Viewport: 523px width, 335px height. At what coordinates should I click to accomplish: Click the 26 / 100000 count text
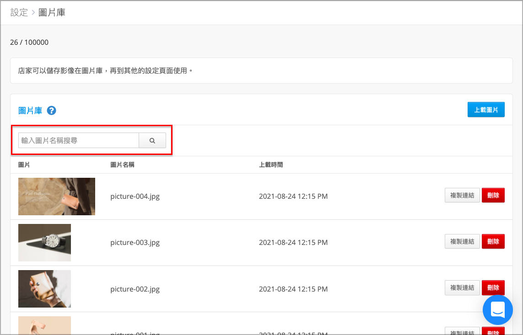pyautogui.click(x=29, y=43)
